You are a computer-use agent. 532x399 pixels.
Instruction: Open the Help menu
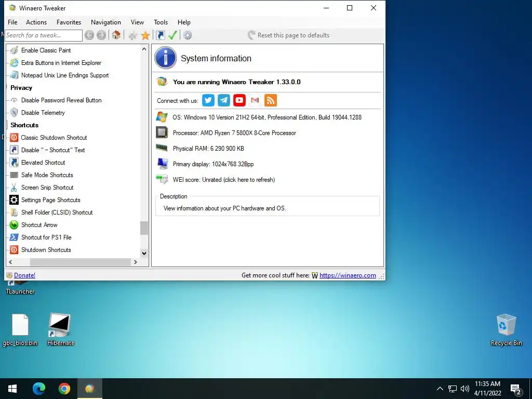[x=184, y=22]
